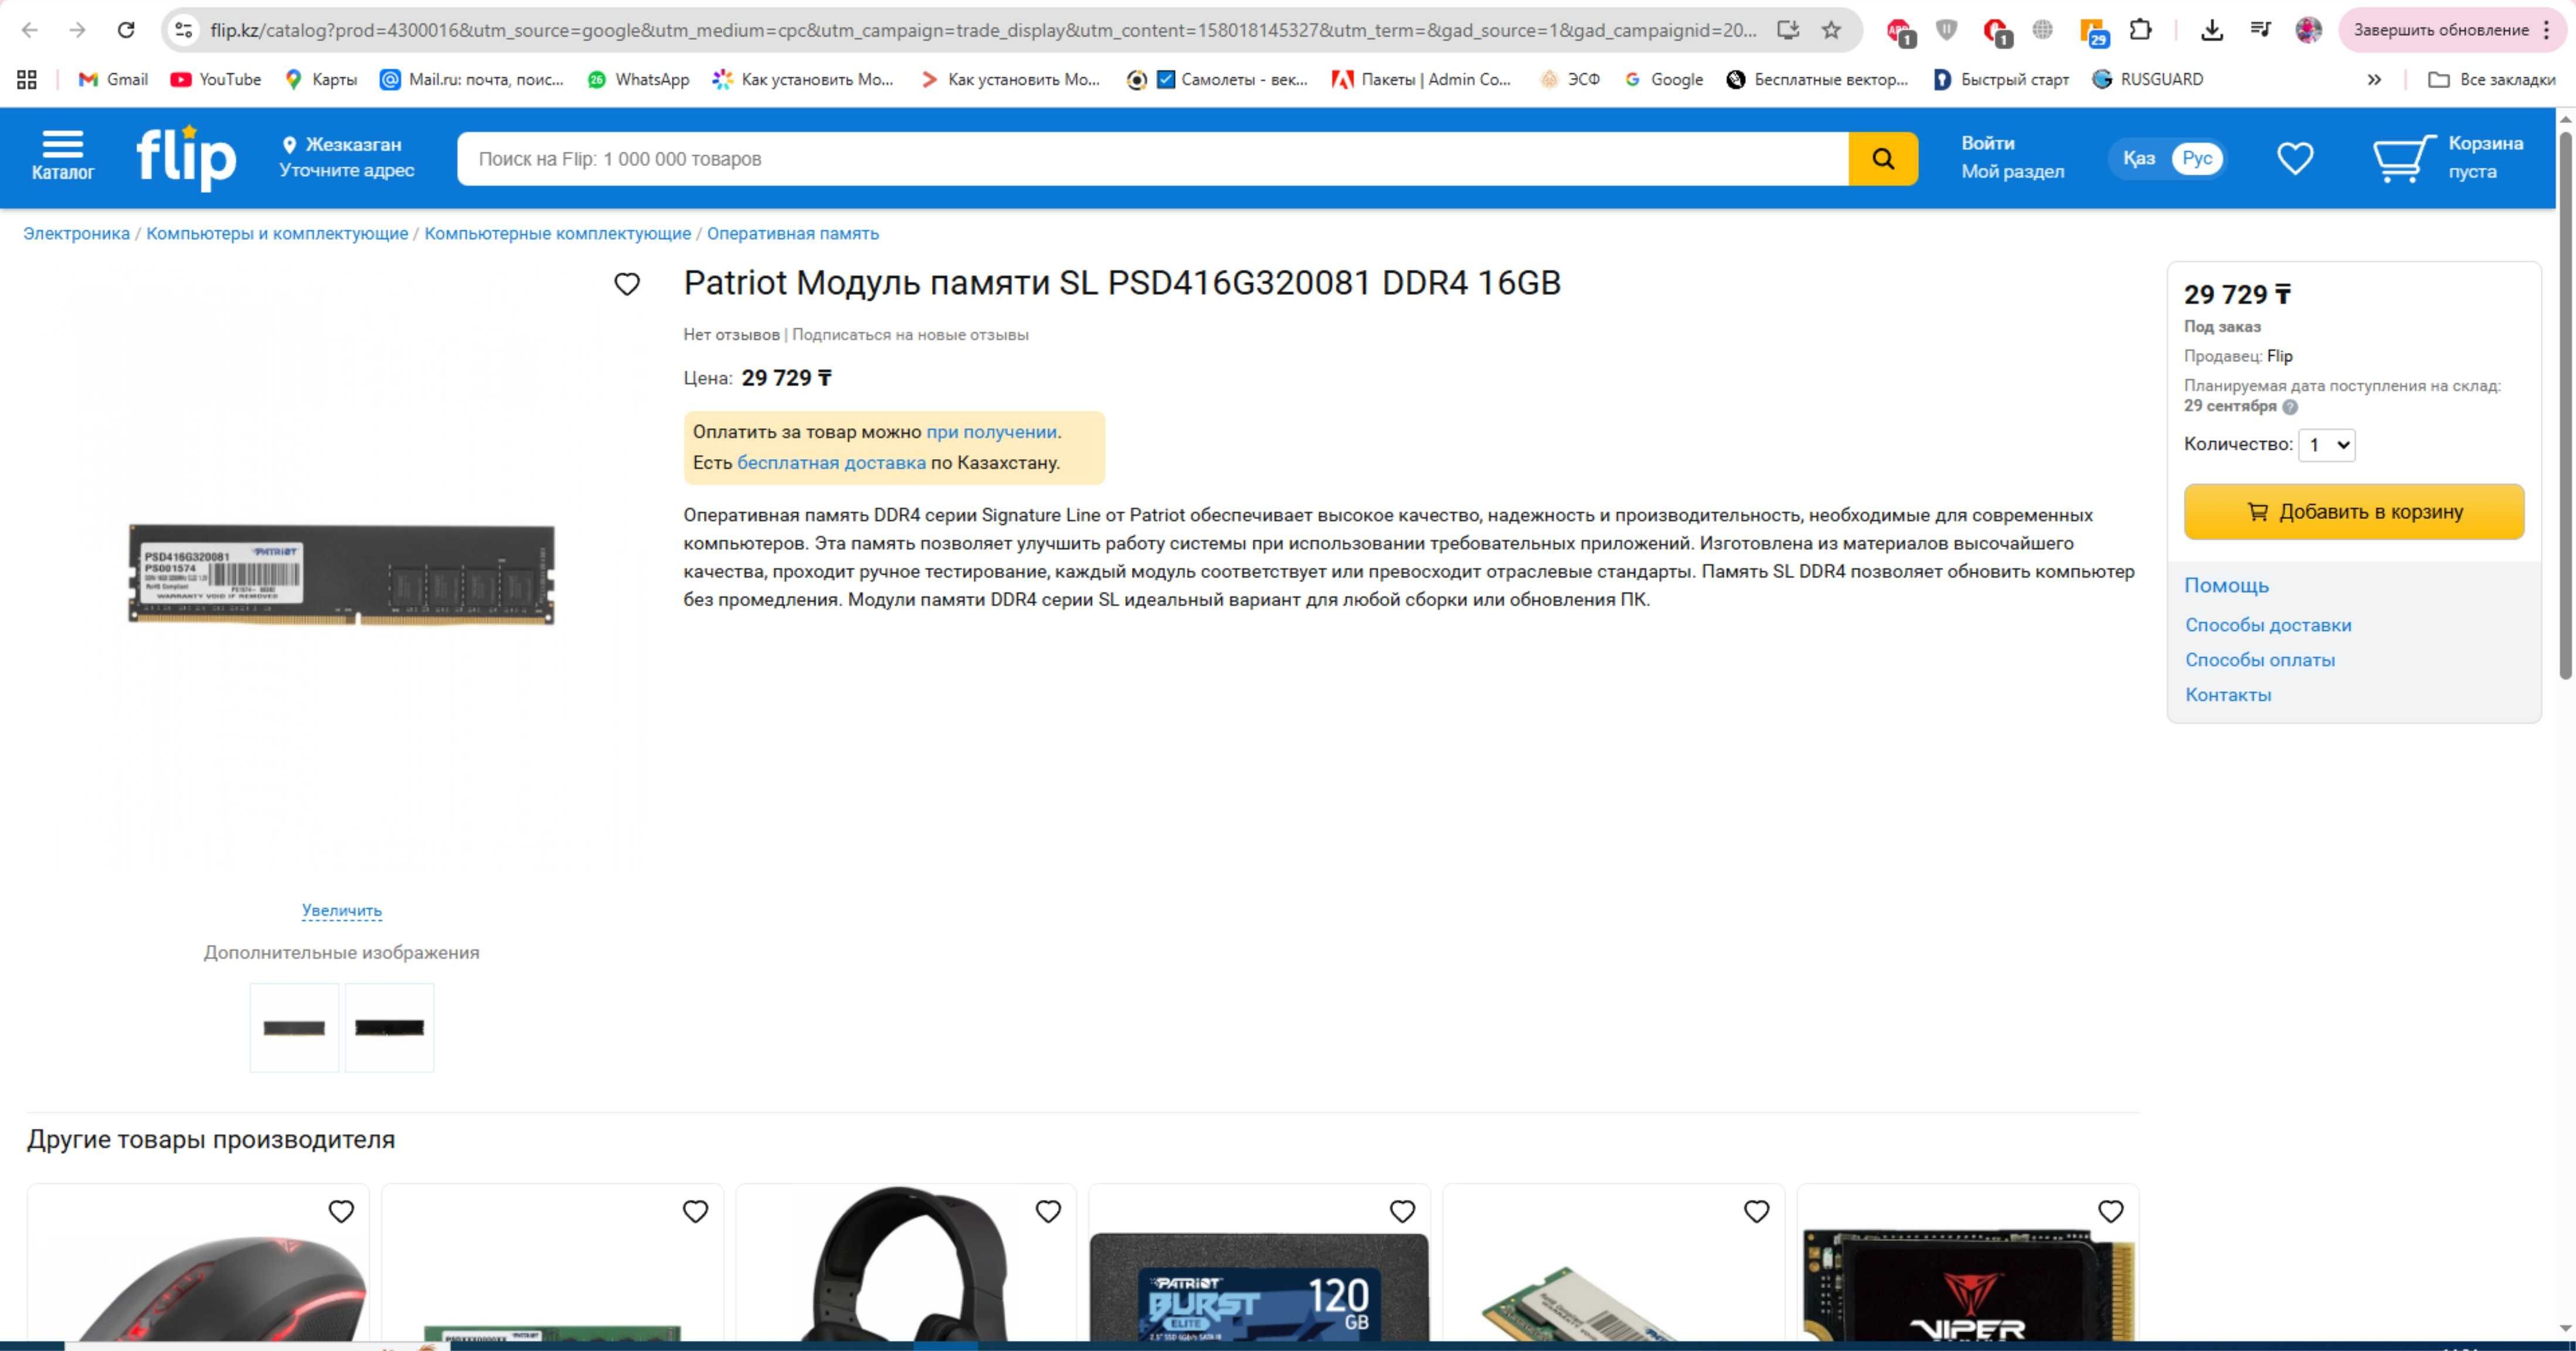This screenshot has width=2576, height=1351.
Task: Click the vertical page scrollbar
Action: (x=2566, y=405)
